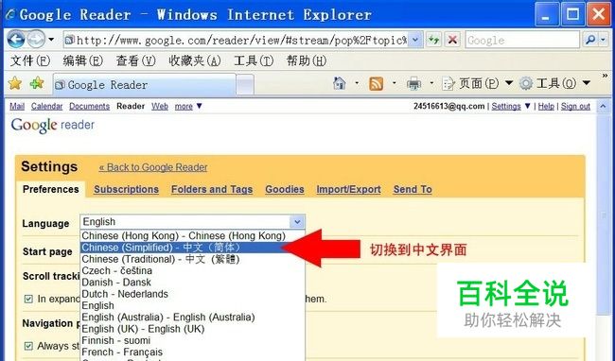Image resolution: width=615 pixels, height=361 pixels.
Task: Click the Sign out link
Action: (x=575, y=106)
